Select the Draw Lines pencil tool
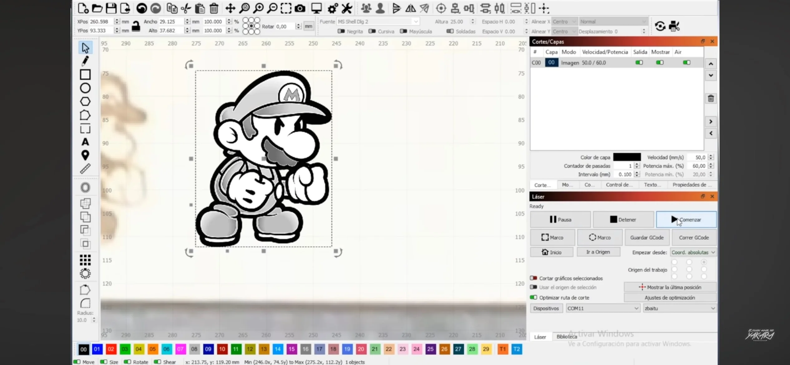790x365 pixels. point(85,61)
